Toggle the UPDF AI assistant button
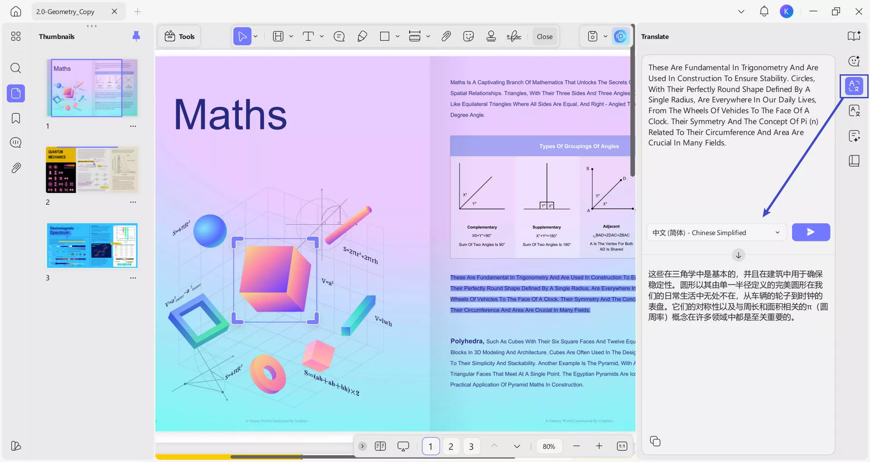Image resolution: width=870 pixels, height=462 pixels. coord(620,36)
